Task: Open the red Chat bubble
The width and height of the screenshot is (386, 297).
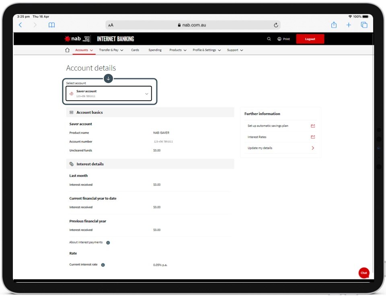Action: click(363, 273)
